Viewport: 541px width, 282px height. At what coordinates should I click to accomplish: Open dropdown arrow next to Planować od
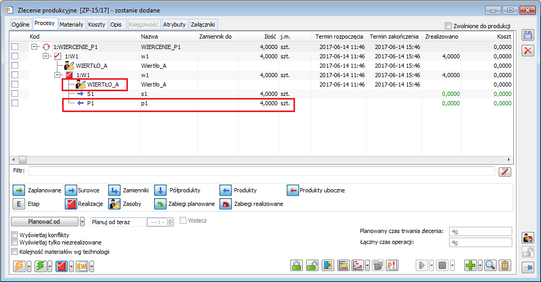pyautogui.click(x=82, y=222)
